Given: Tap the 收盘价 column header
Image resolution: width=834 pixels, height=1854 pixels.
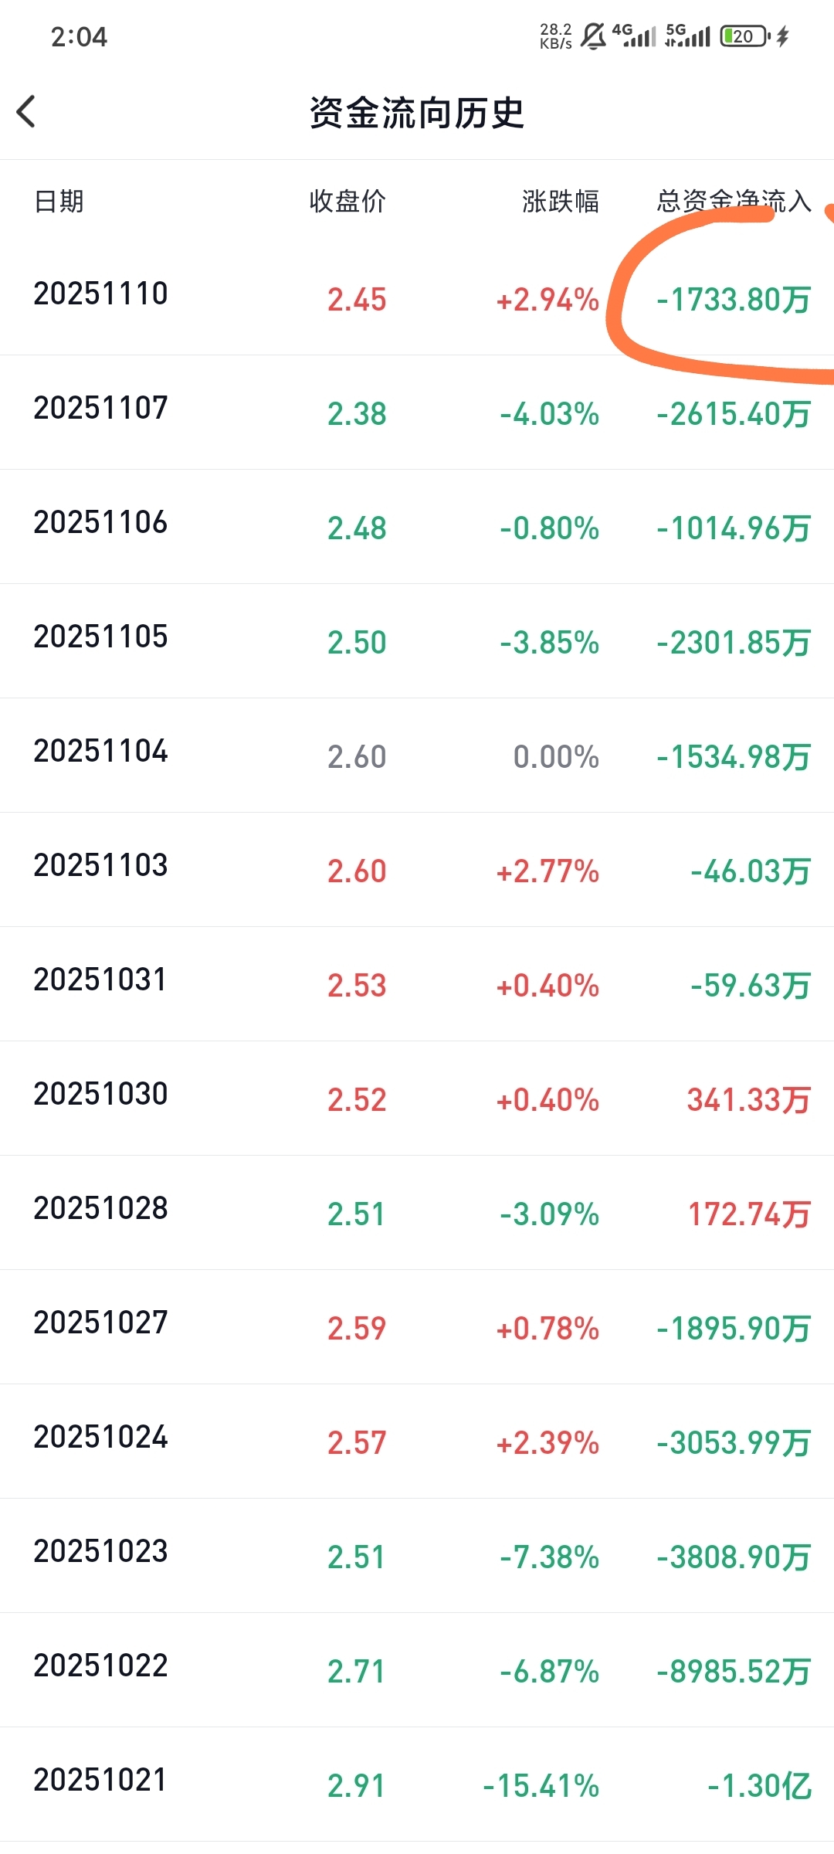Looking at the screenshot, I should point(347,202).
